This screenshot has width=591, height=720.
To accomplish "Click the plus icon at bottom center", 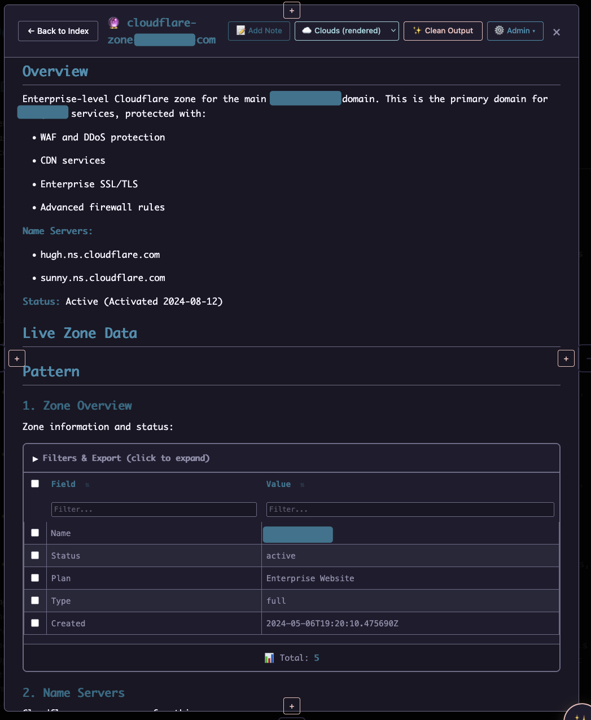I will pyautogui.click(x=292, y=706).
